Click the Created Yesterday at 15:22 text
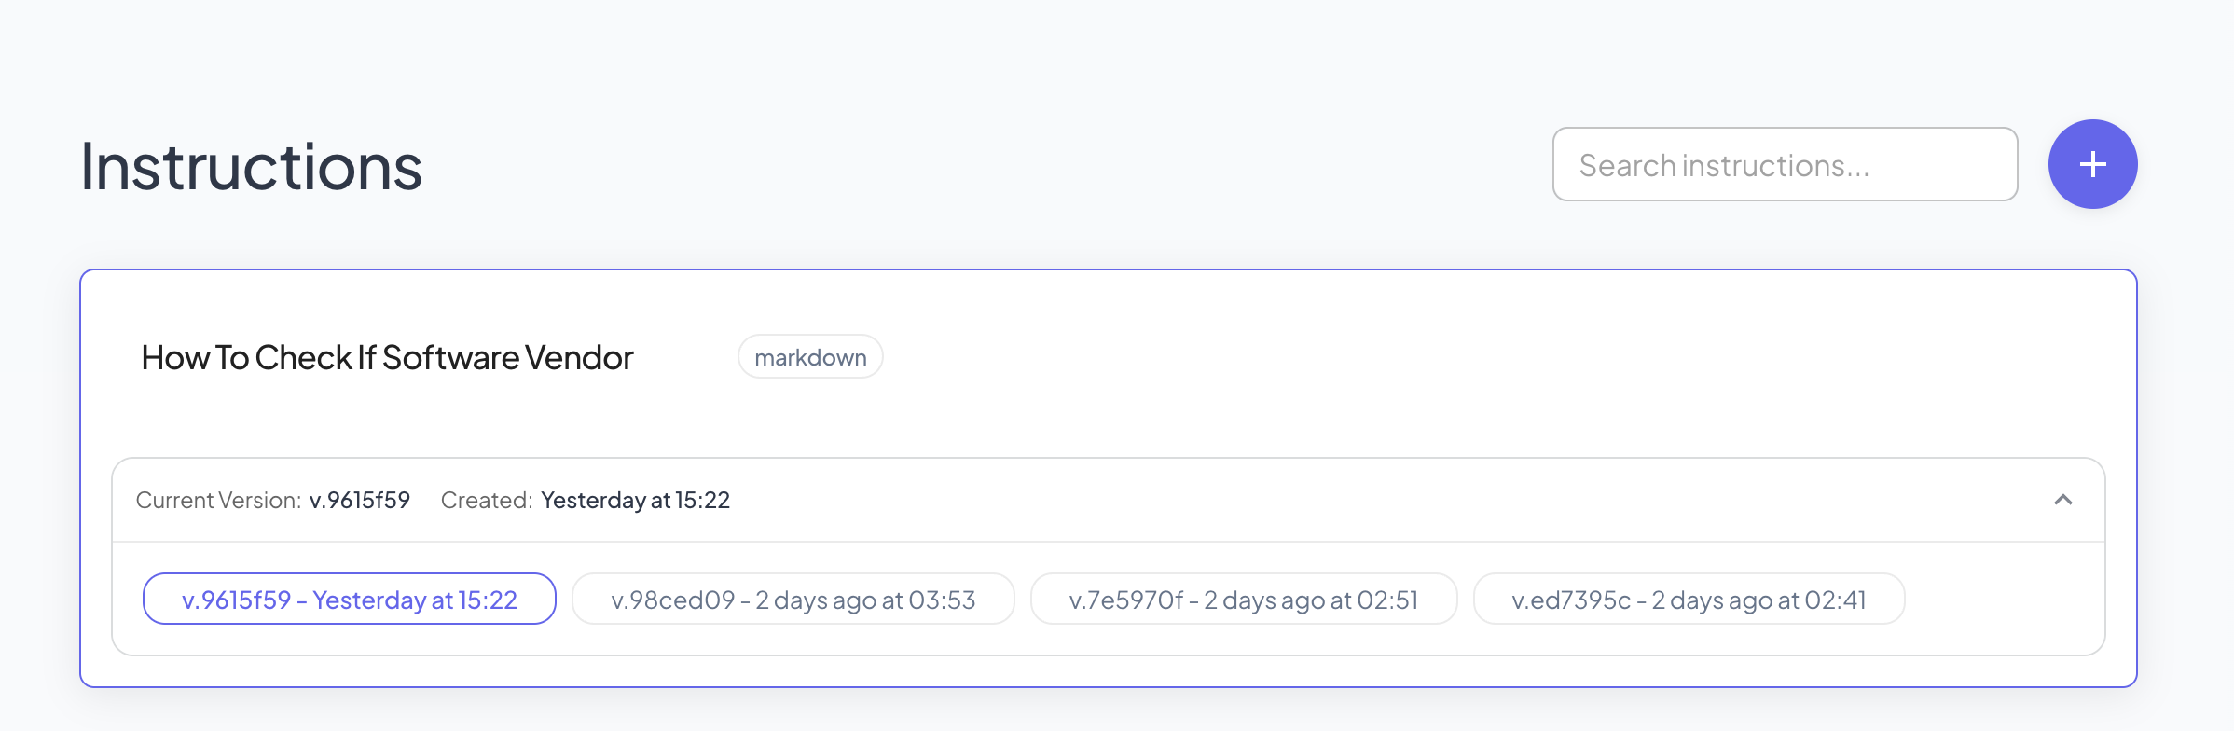 585,500
